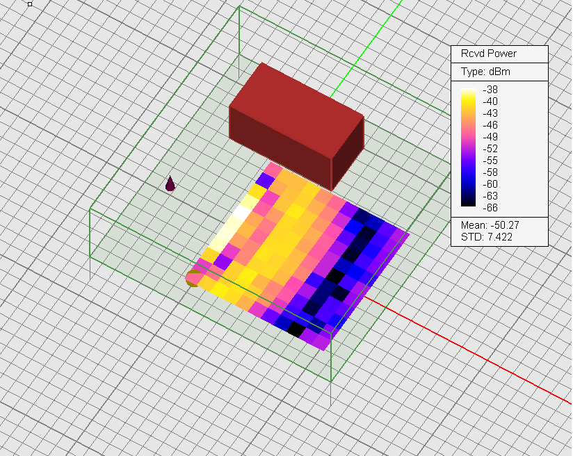Click the small square handle at top-left
The width and height of the screenshot is (573, 456).
click(x=30, y=3)
